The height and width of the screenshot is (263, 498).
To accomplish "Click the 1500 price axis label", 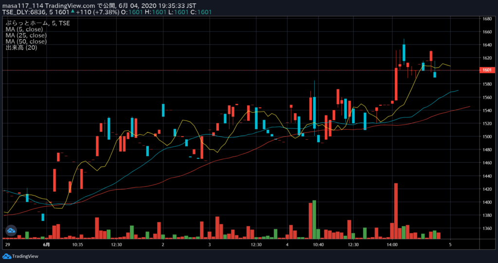I will click(x=487, y=137).
